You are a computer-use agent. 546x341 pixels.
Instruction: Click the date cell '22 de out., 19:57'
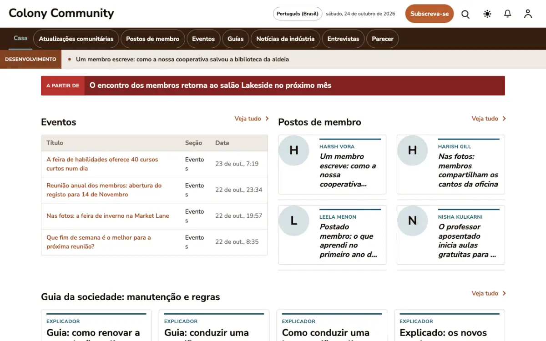click(239, 216)
